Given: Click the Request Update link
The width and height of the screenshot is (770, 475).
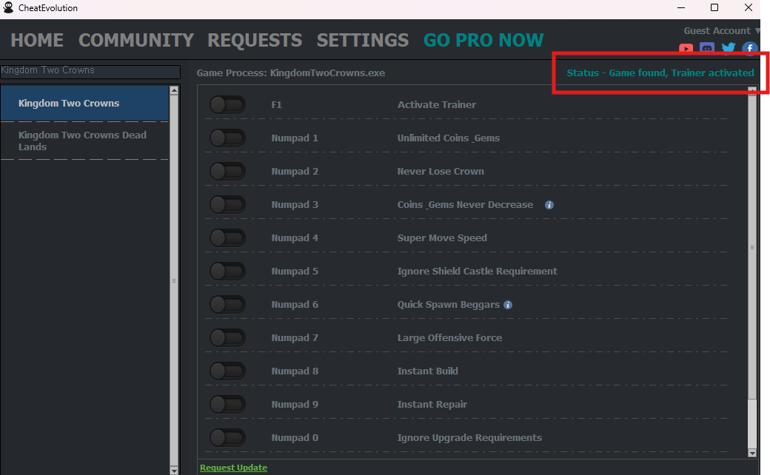Looking at the screenshot, I should tap(233, 468).
